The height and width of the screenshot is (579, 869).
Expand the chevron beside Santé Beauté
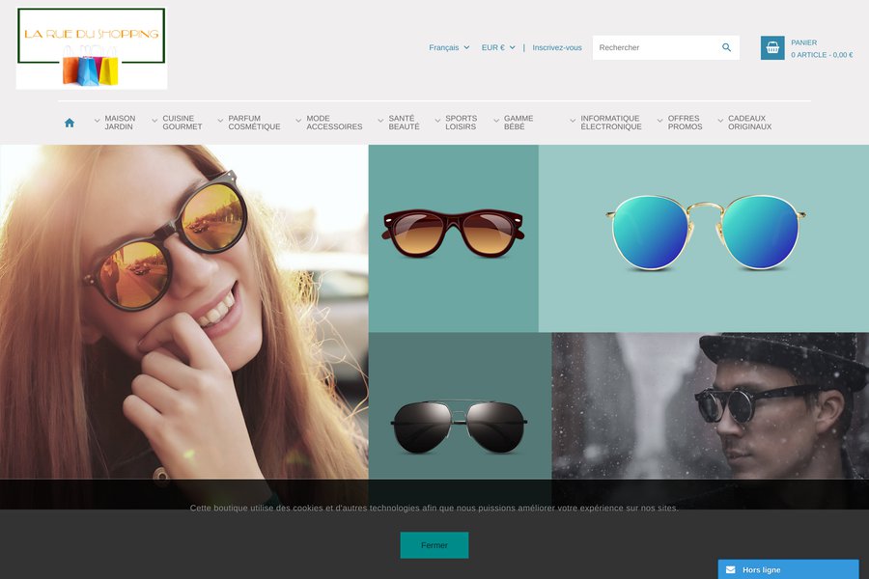[380, 121]
